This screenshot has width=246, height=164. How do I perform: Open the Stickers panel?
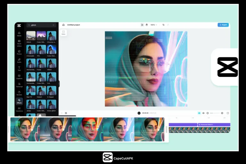click(19, 93)
